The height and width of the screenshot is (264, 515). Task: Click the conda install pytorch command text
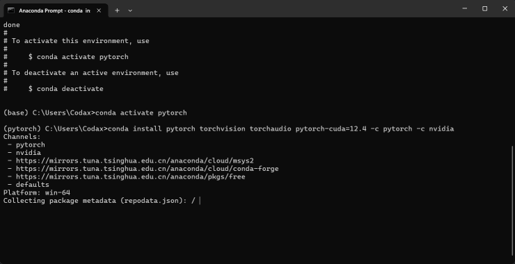(x=281, y=129)
